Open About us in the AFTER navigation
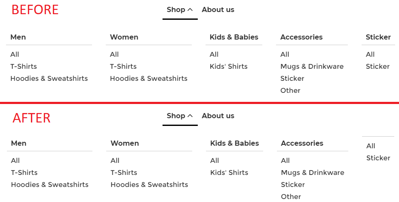 click(x=218, y=116)
